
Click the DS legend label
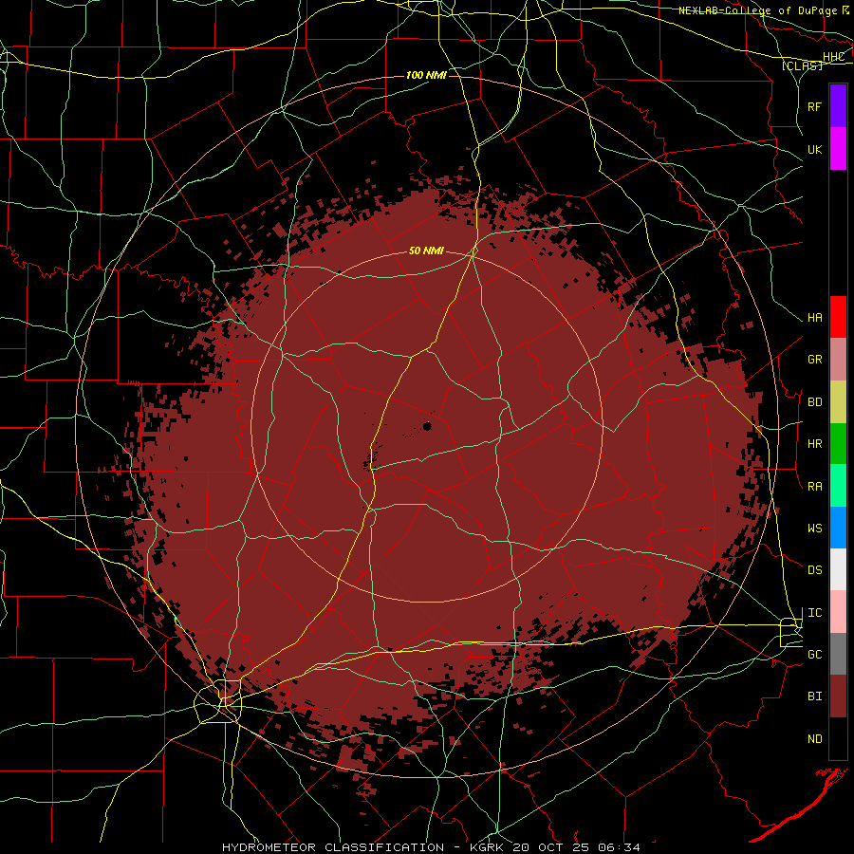click(815, 569)
